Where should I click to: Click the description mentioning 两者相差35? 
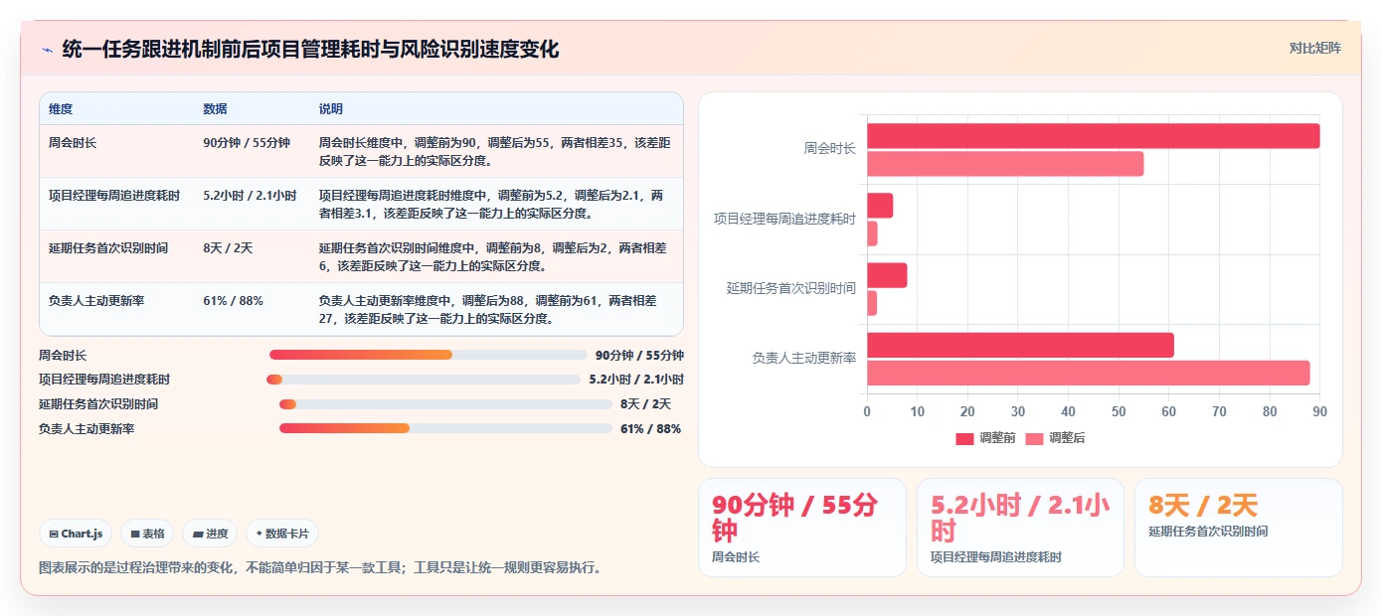[x=496, y=151]
